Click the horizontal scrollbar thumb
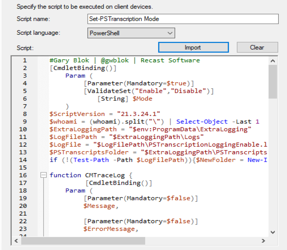287x250 pixels. tap(83, 241)
